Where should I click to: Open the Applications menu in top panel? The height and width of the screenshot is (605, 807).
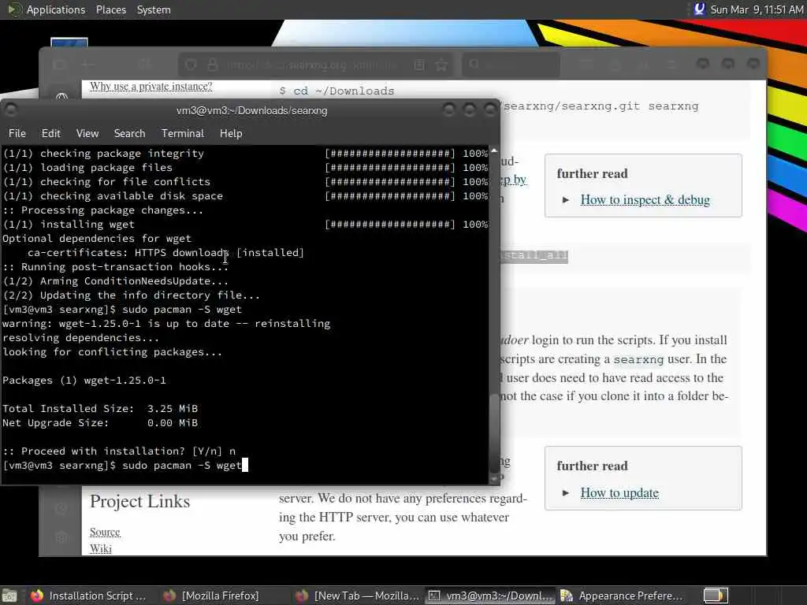tap(56, 9)
